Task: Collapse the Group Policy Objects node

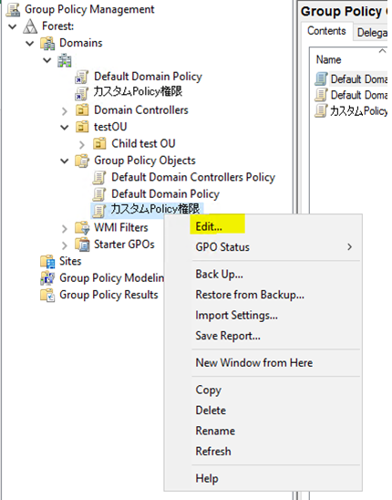Action: [x=65, y=161]
